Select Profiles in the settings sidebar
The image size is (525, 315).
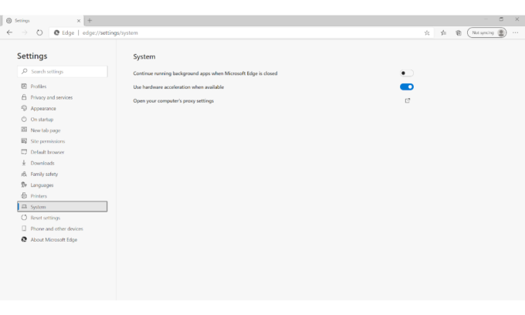click(39, 86)
